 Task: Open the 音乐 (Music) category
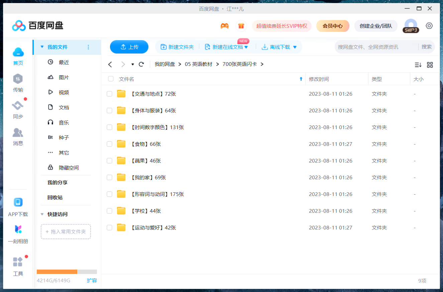tap(64, 122)
